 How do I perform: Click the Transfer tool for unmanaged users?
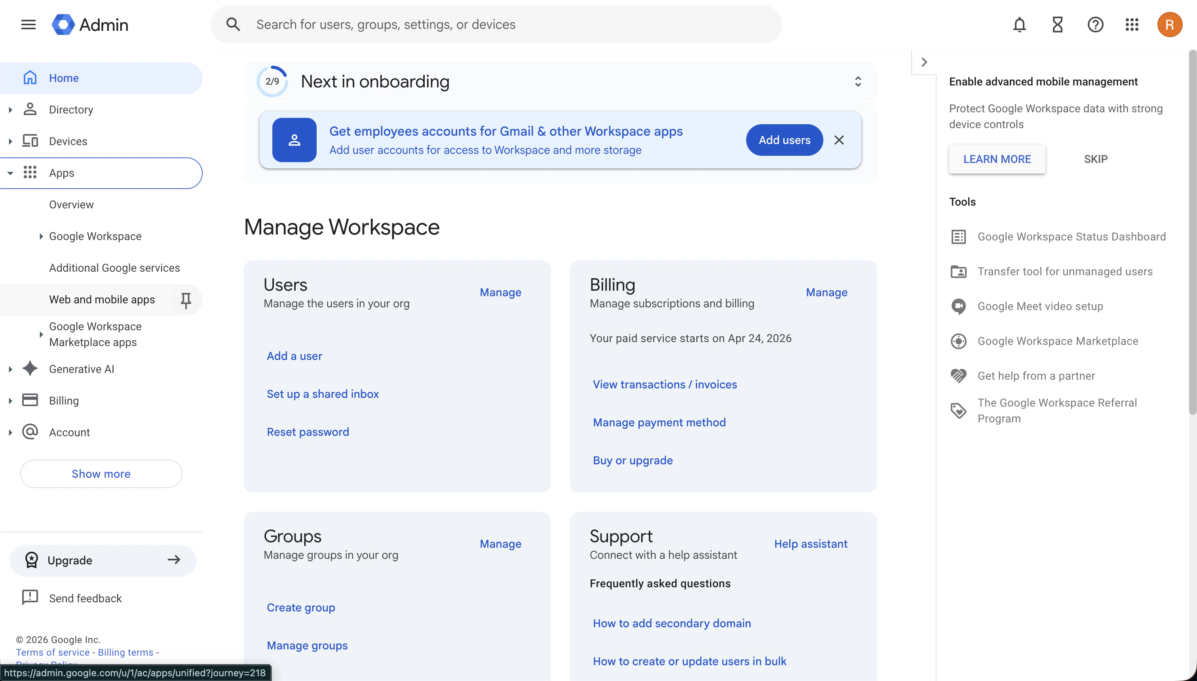click(1065, 271)
